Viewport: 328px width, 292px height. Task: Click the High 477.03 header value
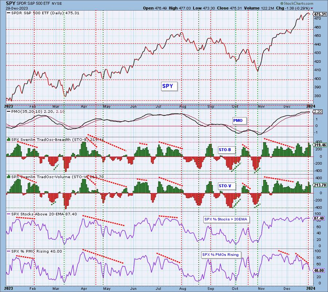(x=180, y=8)
